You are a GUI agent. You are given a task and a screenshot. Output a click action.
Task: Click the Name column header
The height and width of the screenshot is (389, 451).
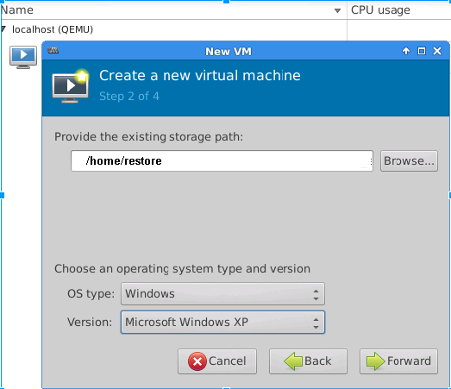[173, 10]
